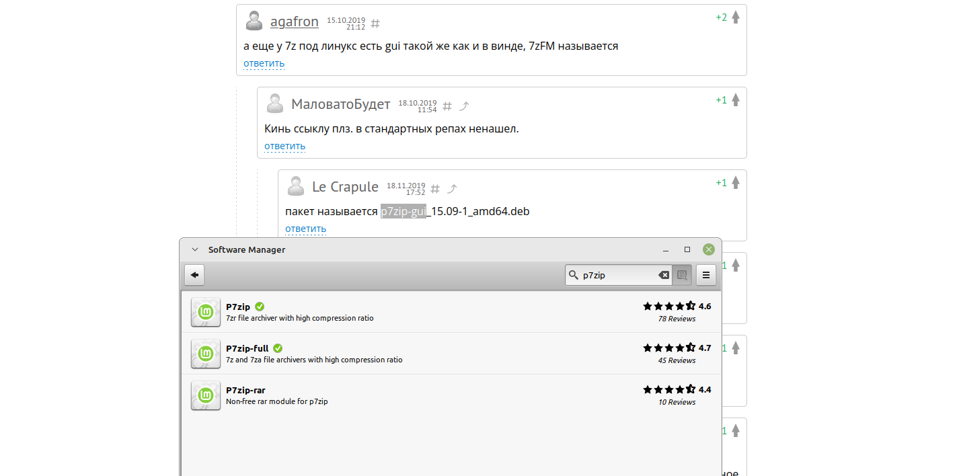
Task: Toggle search in package descriptions icon
Action: click(x=682, y=275)
